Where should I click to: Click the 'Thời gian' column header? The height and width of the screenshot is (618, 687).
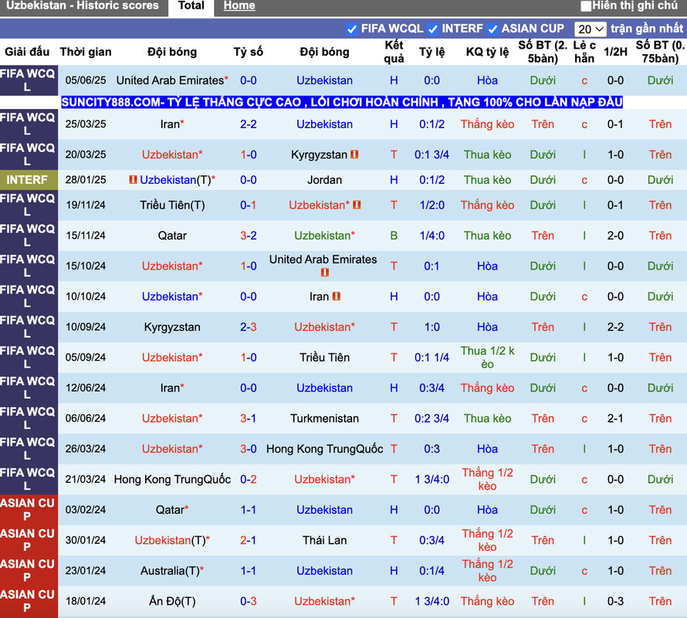[x=86, y=52]
